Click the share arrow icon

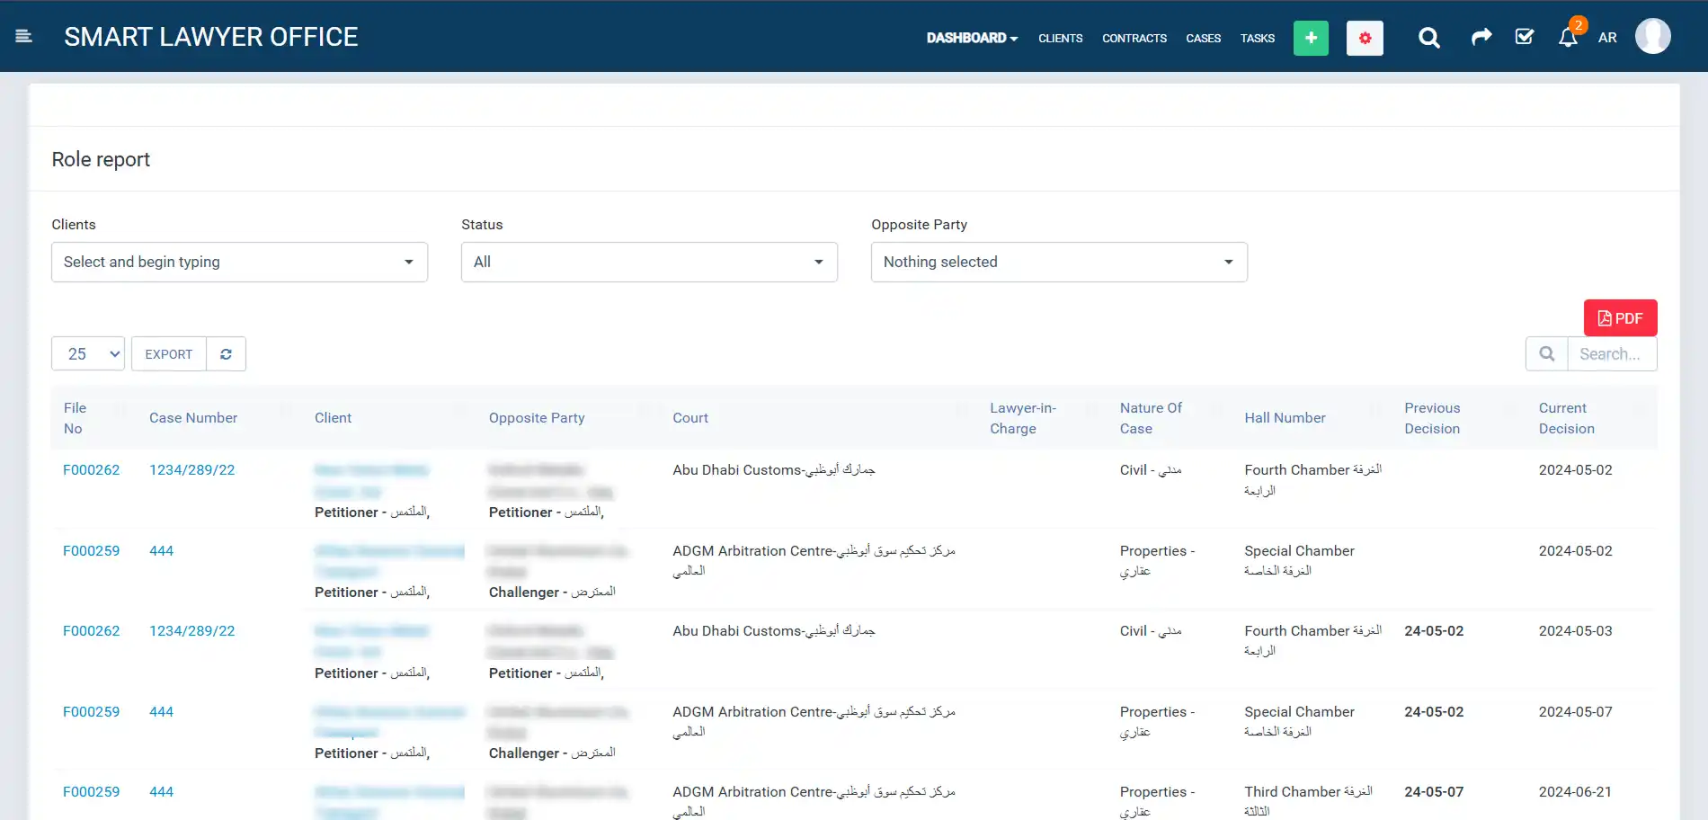pos(1481,38)
